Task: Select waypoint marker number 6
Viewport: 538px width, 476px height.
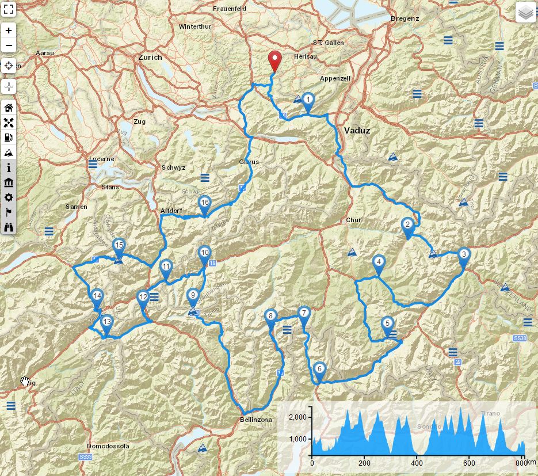Action: tap(319, 372)
